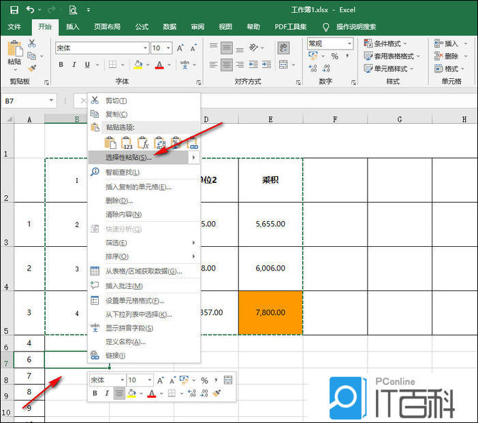Click yellow fill color button in ribbon

138,65
